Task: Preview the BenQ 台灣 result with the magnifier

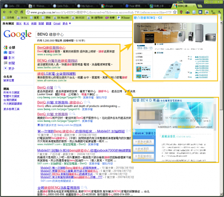Action: pyautogui.click(x=59, y=87)
